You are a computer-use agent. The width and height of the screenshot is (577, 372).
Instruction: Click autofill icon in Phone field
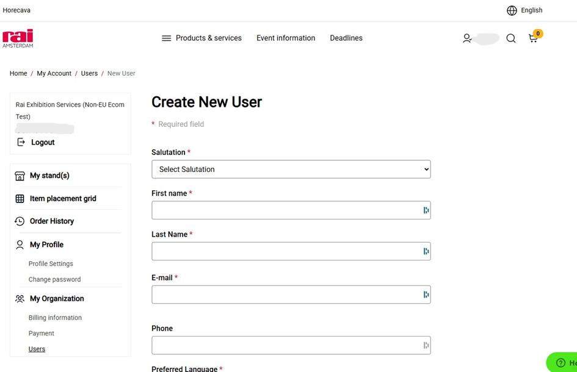pos(426,346)
